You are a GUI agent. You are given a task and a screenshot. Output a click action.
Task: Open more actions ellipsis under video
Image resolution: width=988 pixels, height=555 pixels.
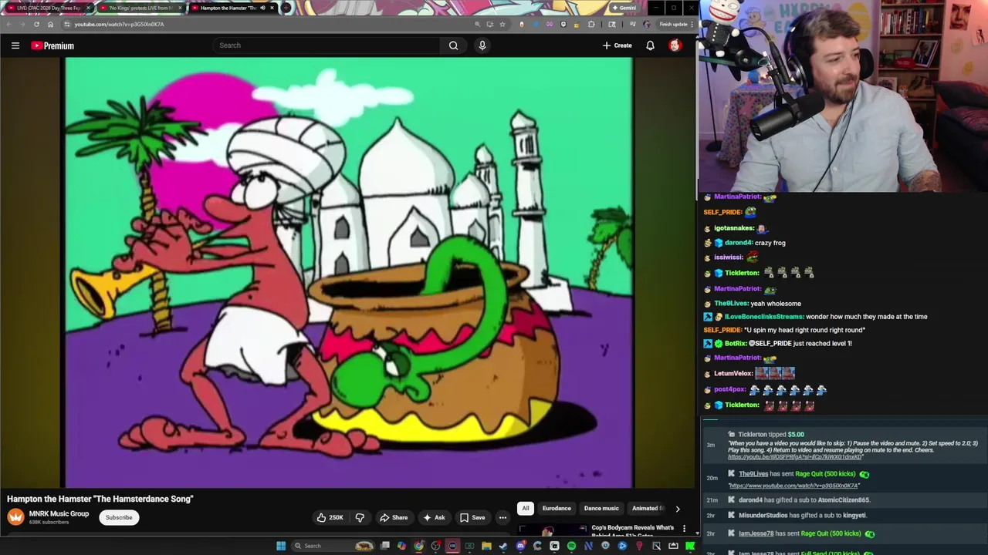(502, 517)
